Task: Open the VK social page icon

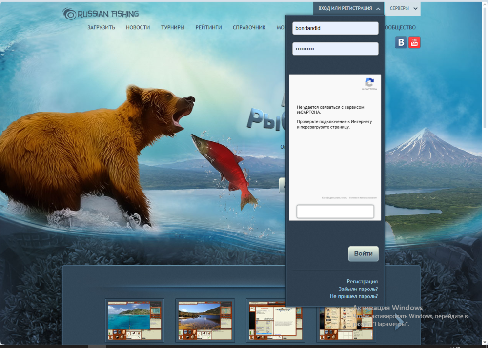Action: [401, 42]
